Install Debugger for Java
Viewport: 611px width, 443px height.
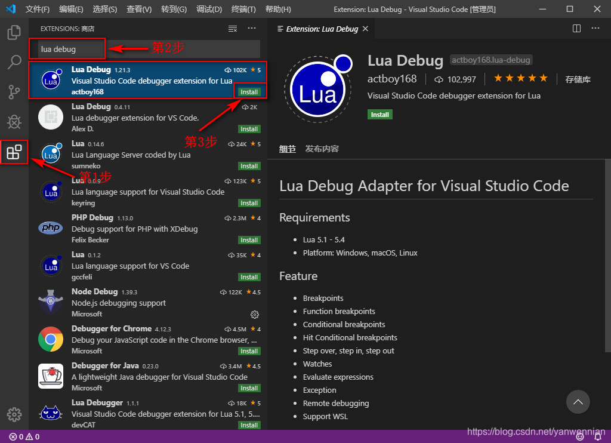click(x=249, y=389)
